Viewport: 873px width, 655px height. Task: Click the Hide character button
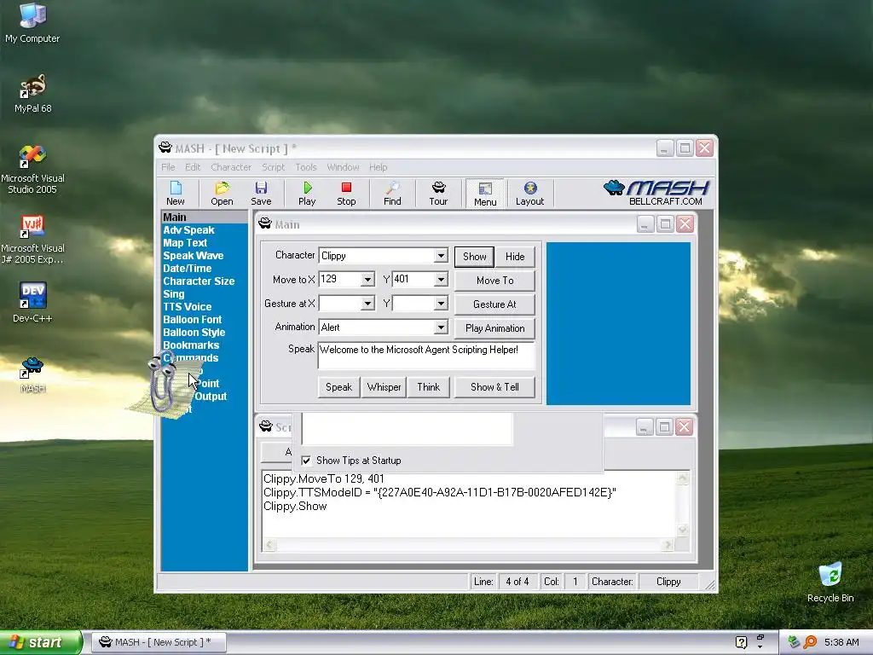(x=515, y=257)
